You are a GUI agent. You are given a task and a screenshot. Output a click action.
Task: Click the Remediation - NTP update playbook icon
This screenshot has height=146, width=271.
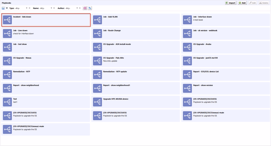(98, 74)
